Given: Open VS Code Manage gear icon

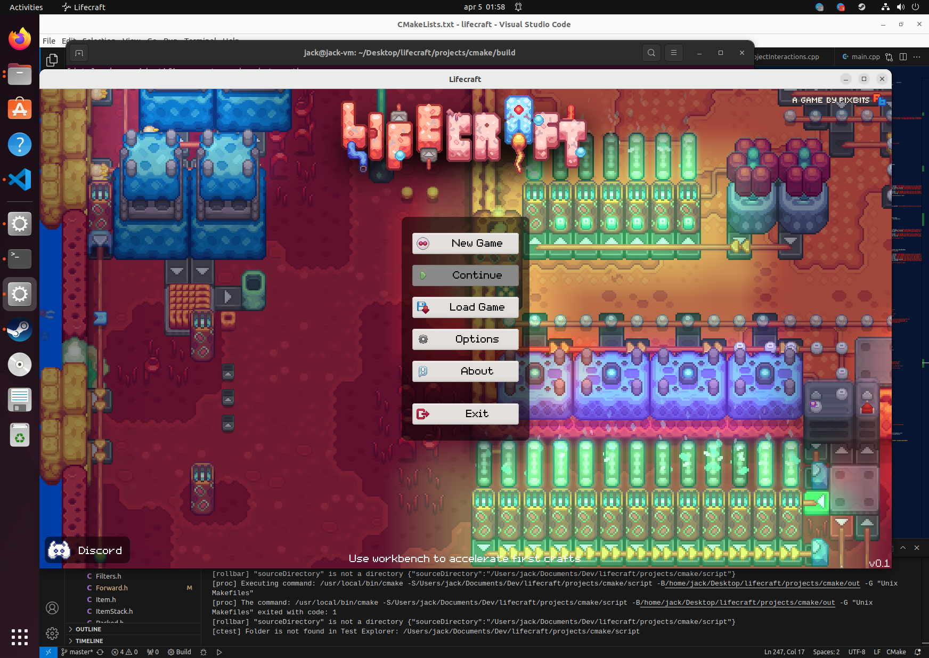Looking at the screenshot, I should point(52,633).
